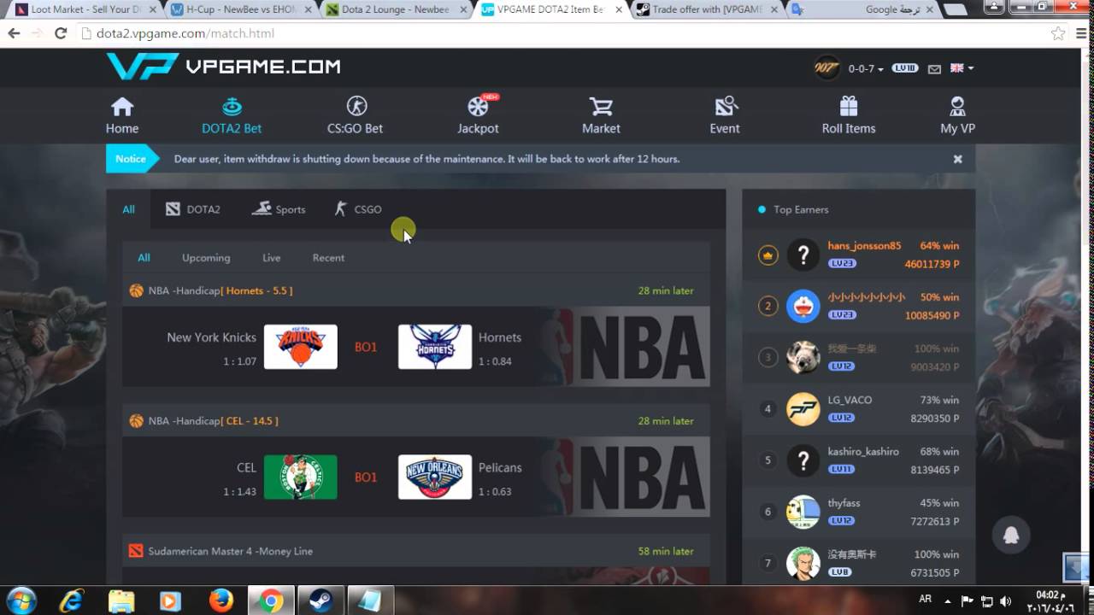Screen dimensions: 1094x615
Task: Open the DOTA2 Bet section
Action: pyautogui.click(x=232, y=116)
